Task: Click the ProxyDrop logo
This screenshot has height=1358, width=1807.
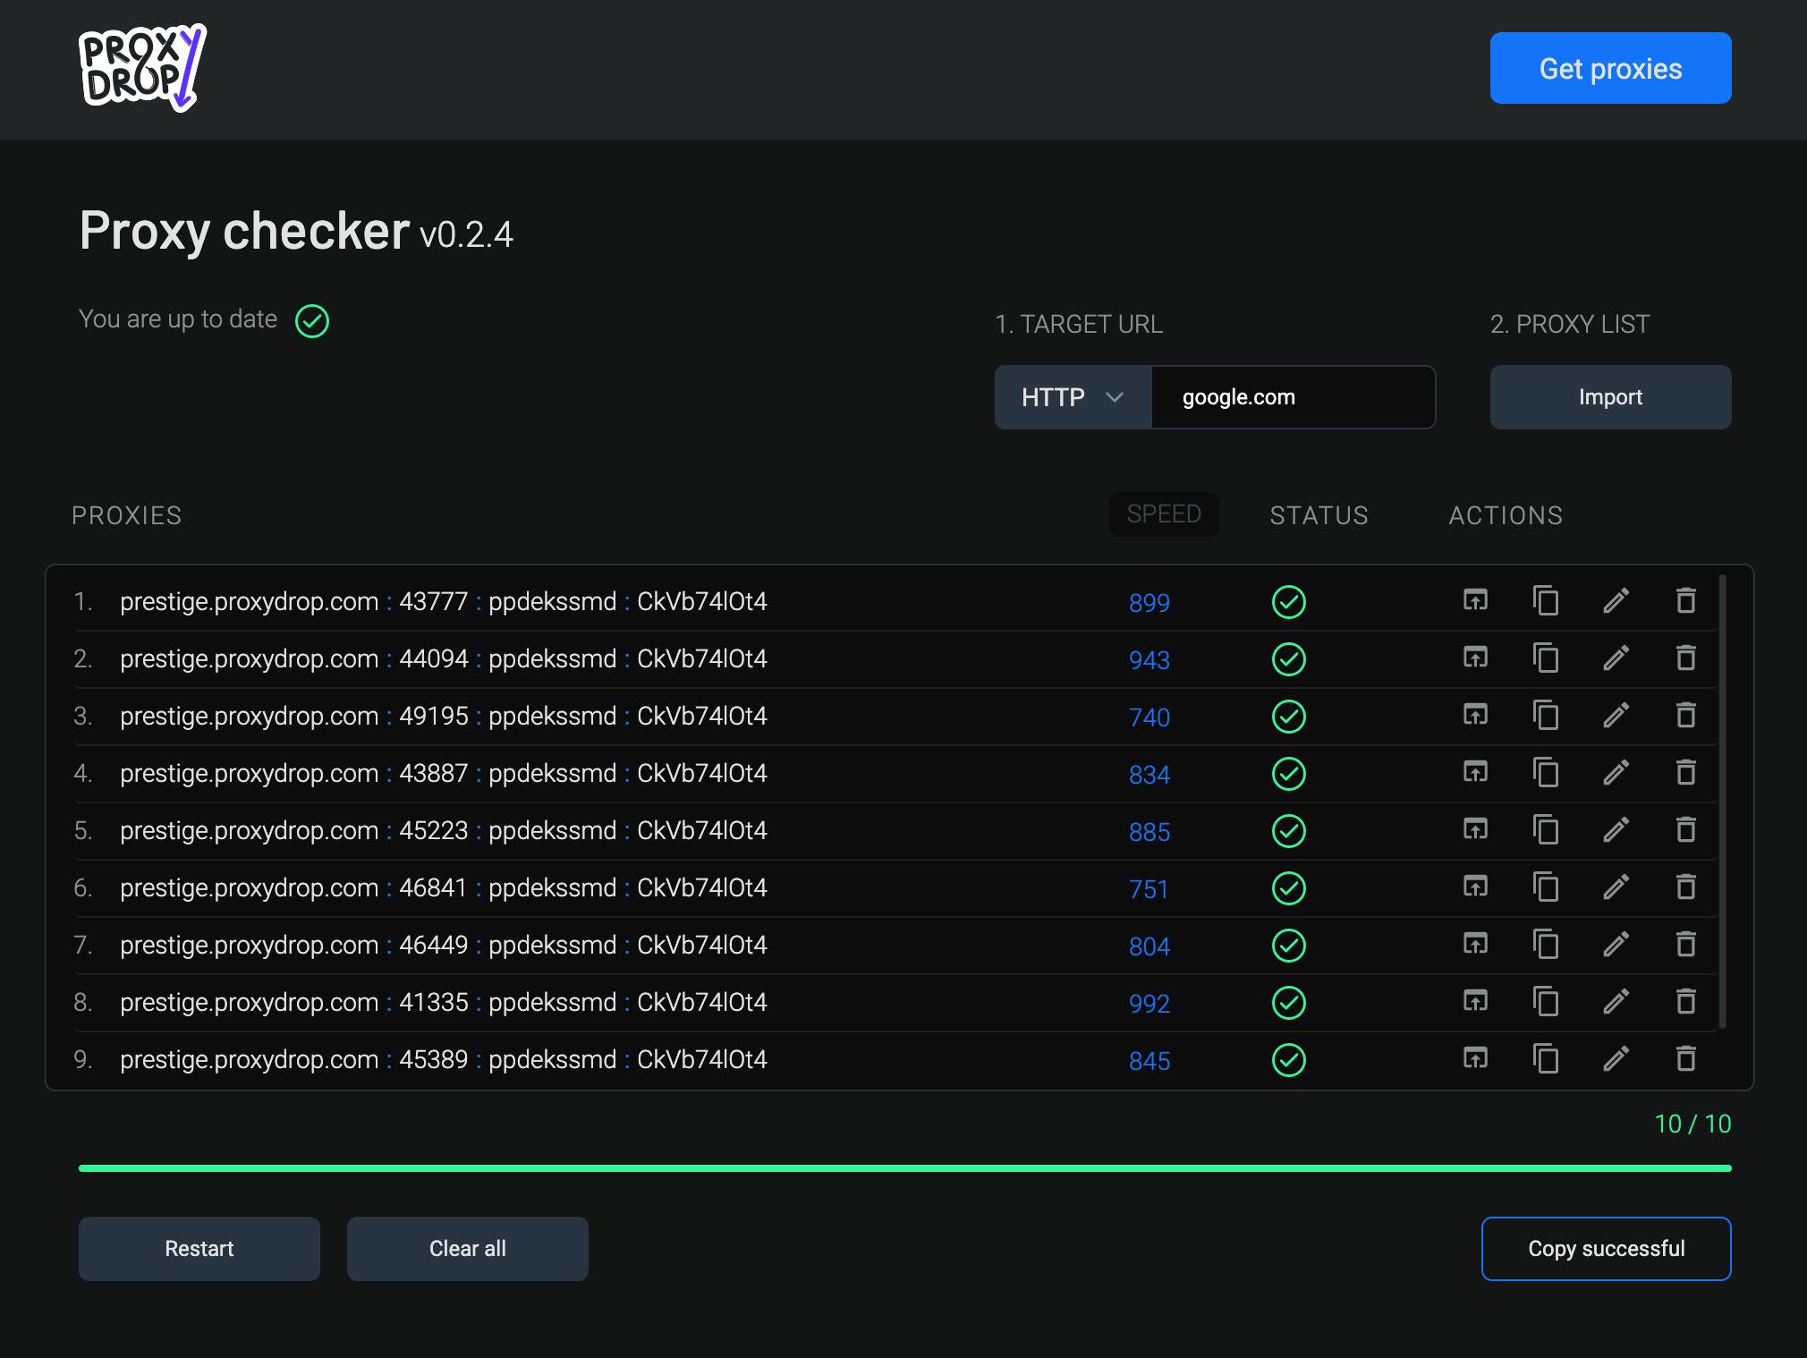Action: tap(142, 68)
